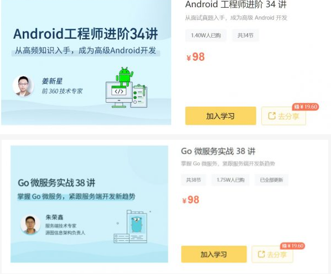Click the blue Go gopher mascot illustration
The height and width of the screenshot is (274, 331).
tap(137, 224)
